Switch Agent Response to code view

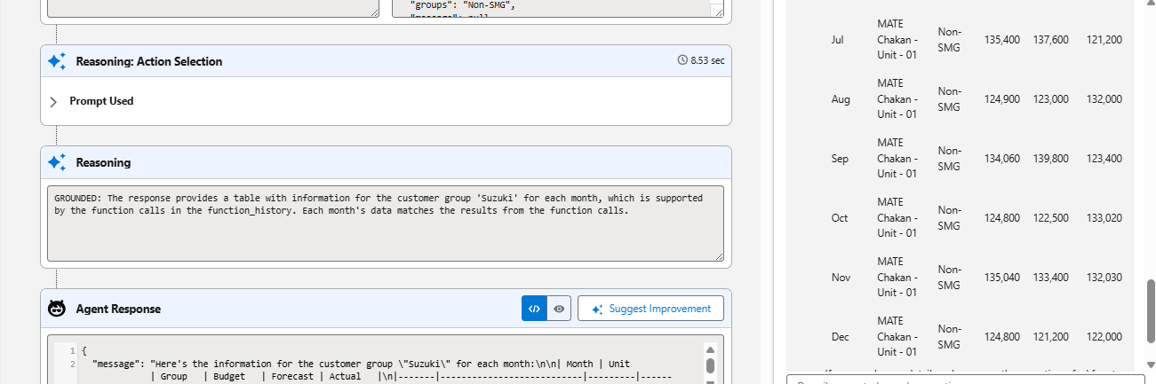(x=534, y=309)
